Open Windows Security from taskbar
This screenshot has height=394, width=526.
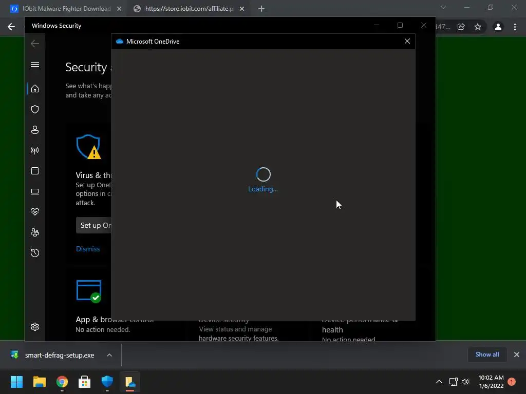point(107,382)
